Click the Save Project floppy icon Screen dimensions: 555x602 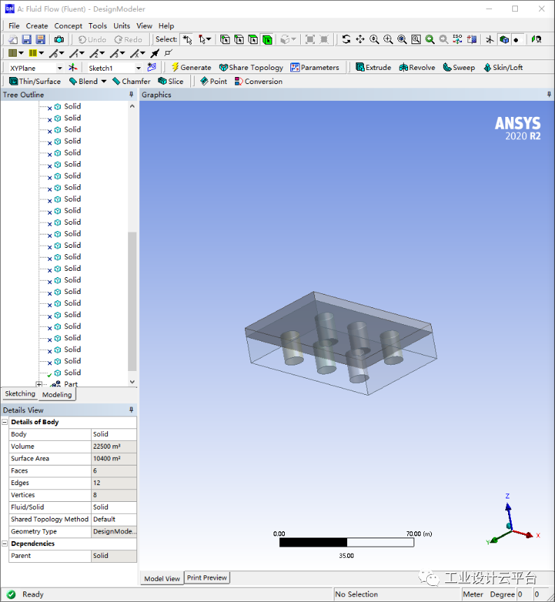(26, 39)
